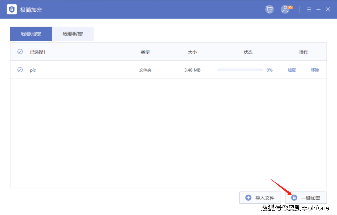Uncheck the pic folder row checkbox
This screenshot has height=215, width=337.
(20, 70)
